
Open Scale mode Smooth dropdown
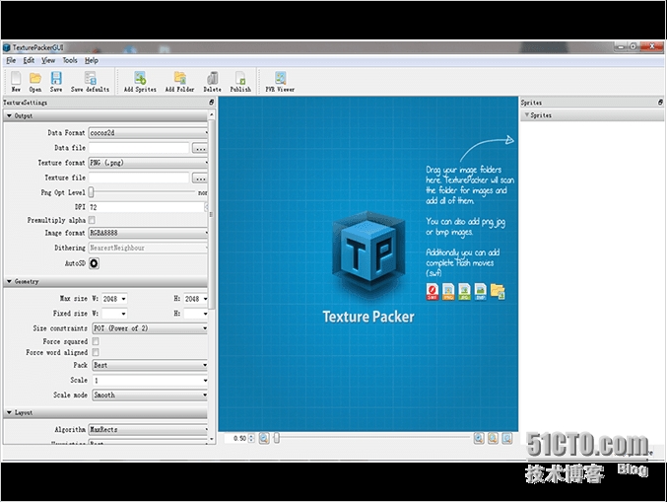pos(150,395)
